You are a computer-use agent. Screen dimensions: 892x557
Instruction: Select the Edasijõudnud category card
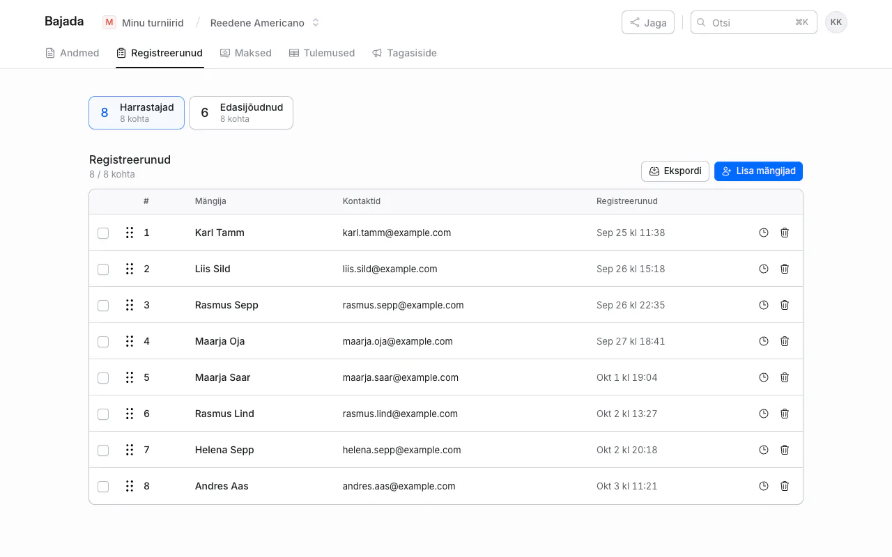coord(241,113)
